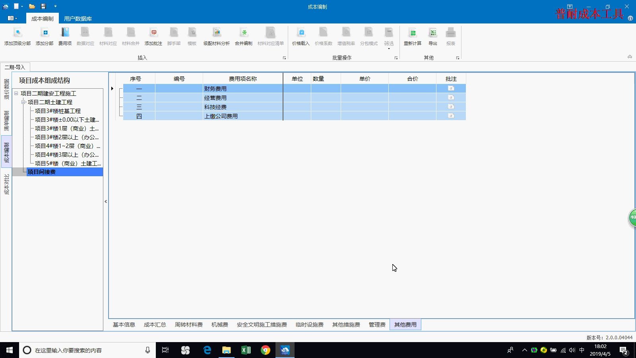Click the 添加分部 ribbon icon
The height and width of the screenshot is (358, 636).
(x=45, y=33)
